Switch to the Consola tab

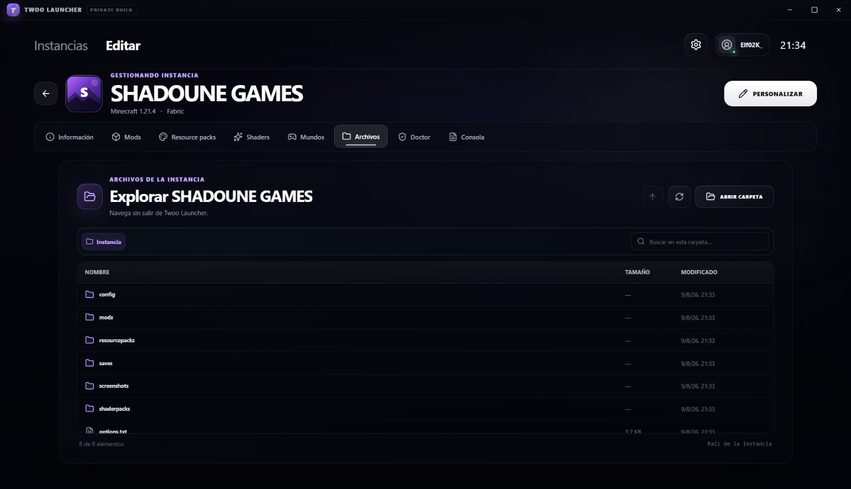coord(466,137)
